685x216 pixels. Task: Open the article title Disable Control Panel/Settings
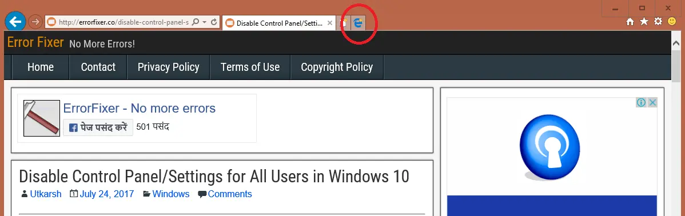214,177
